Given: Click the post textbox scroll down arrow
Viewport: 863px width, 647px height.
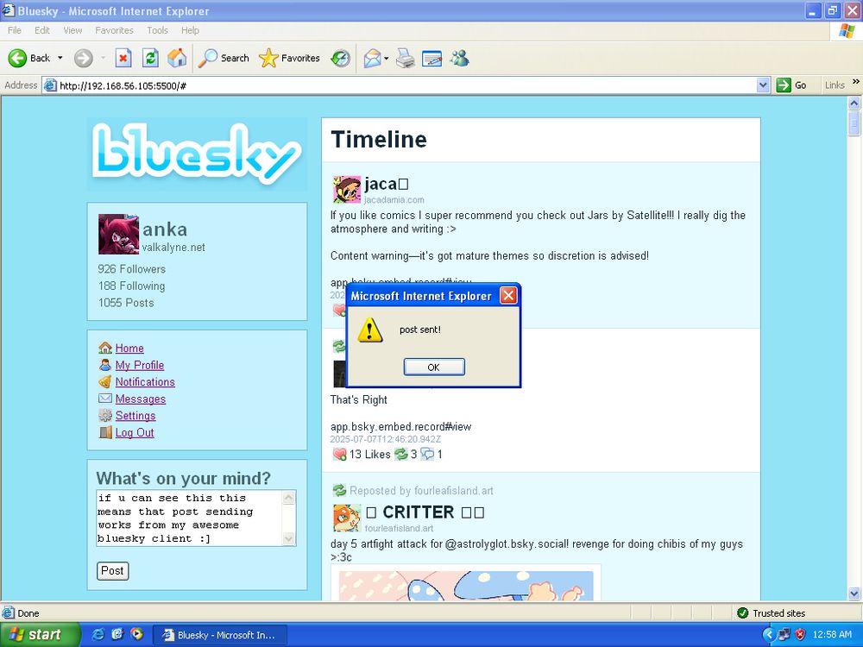Looking at the screenshot, I should [289, 539].
